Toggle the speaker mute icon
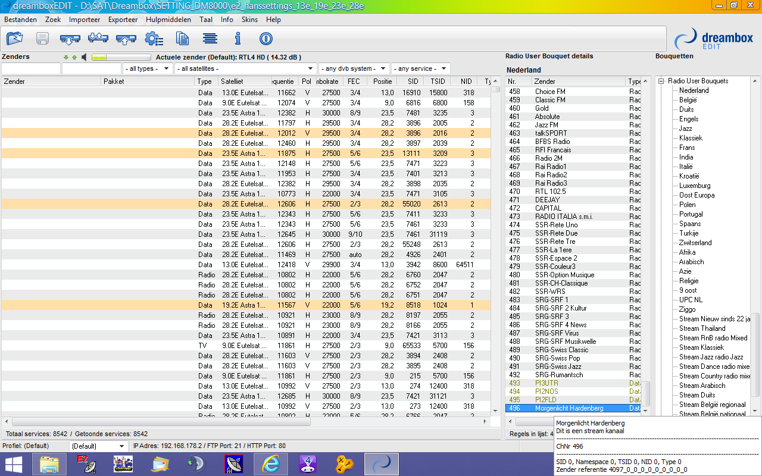 tap(84, 58)
